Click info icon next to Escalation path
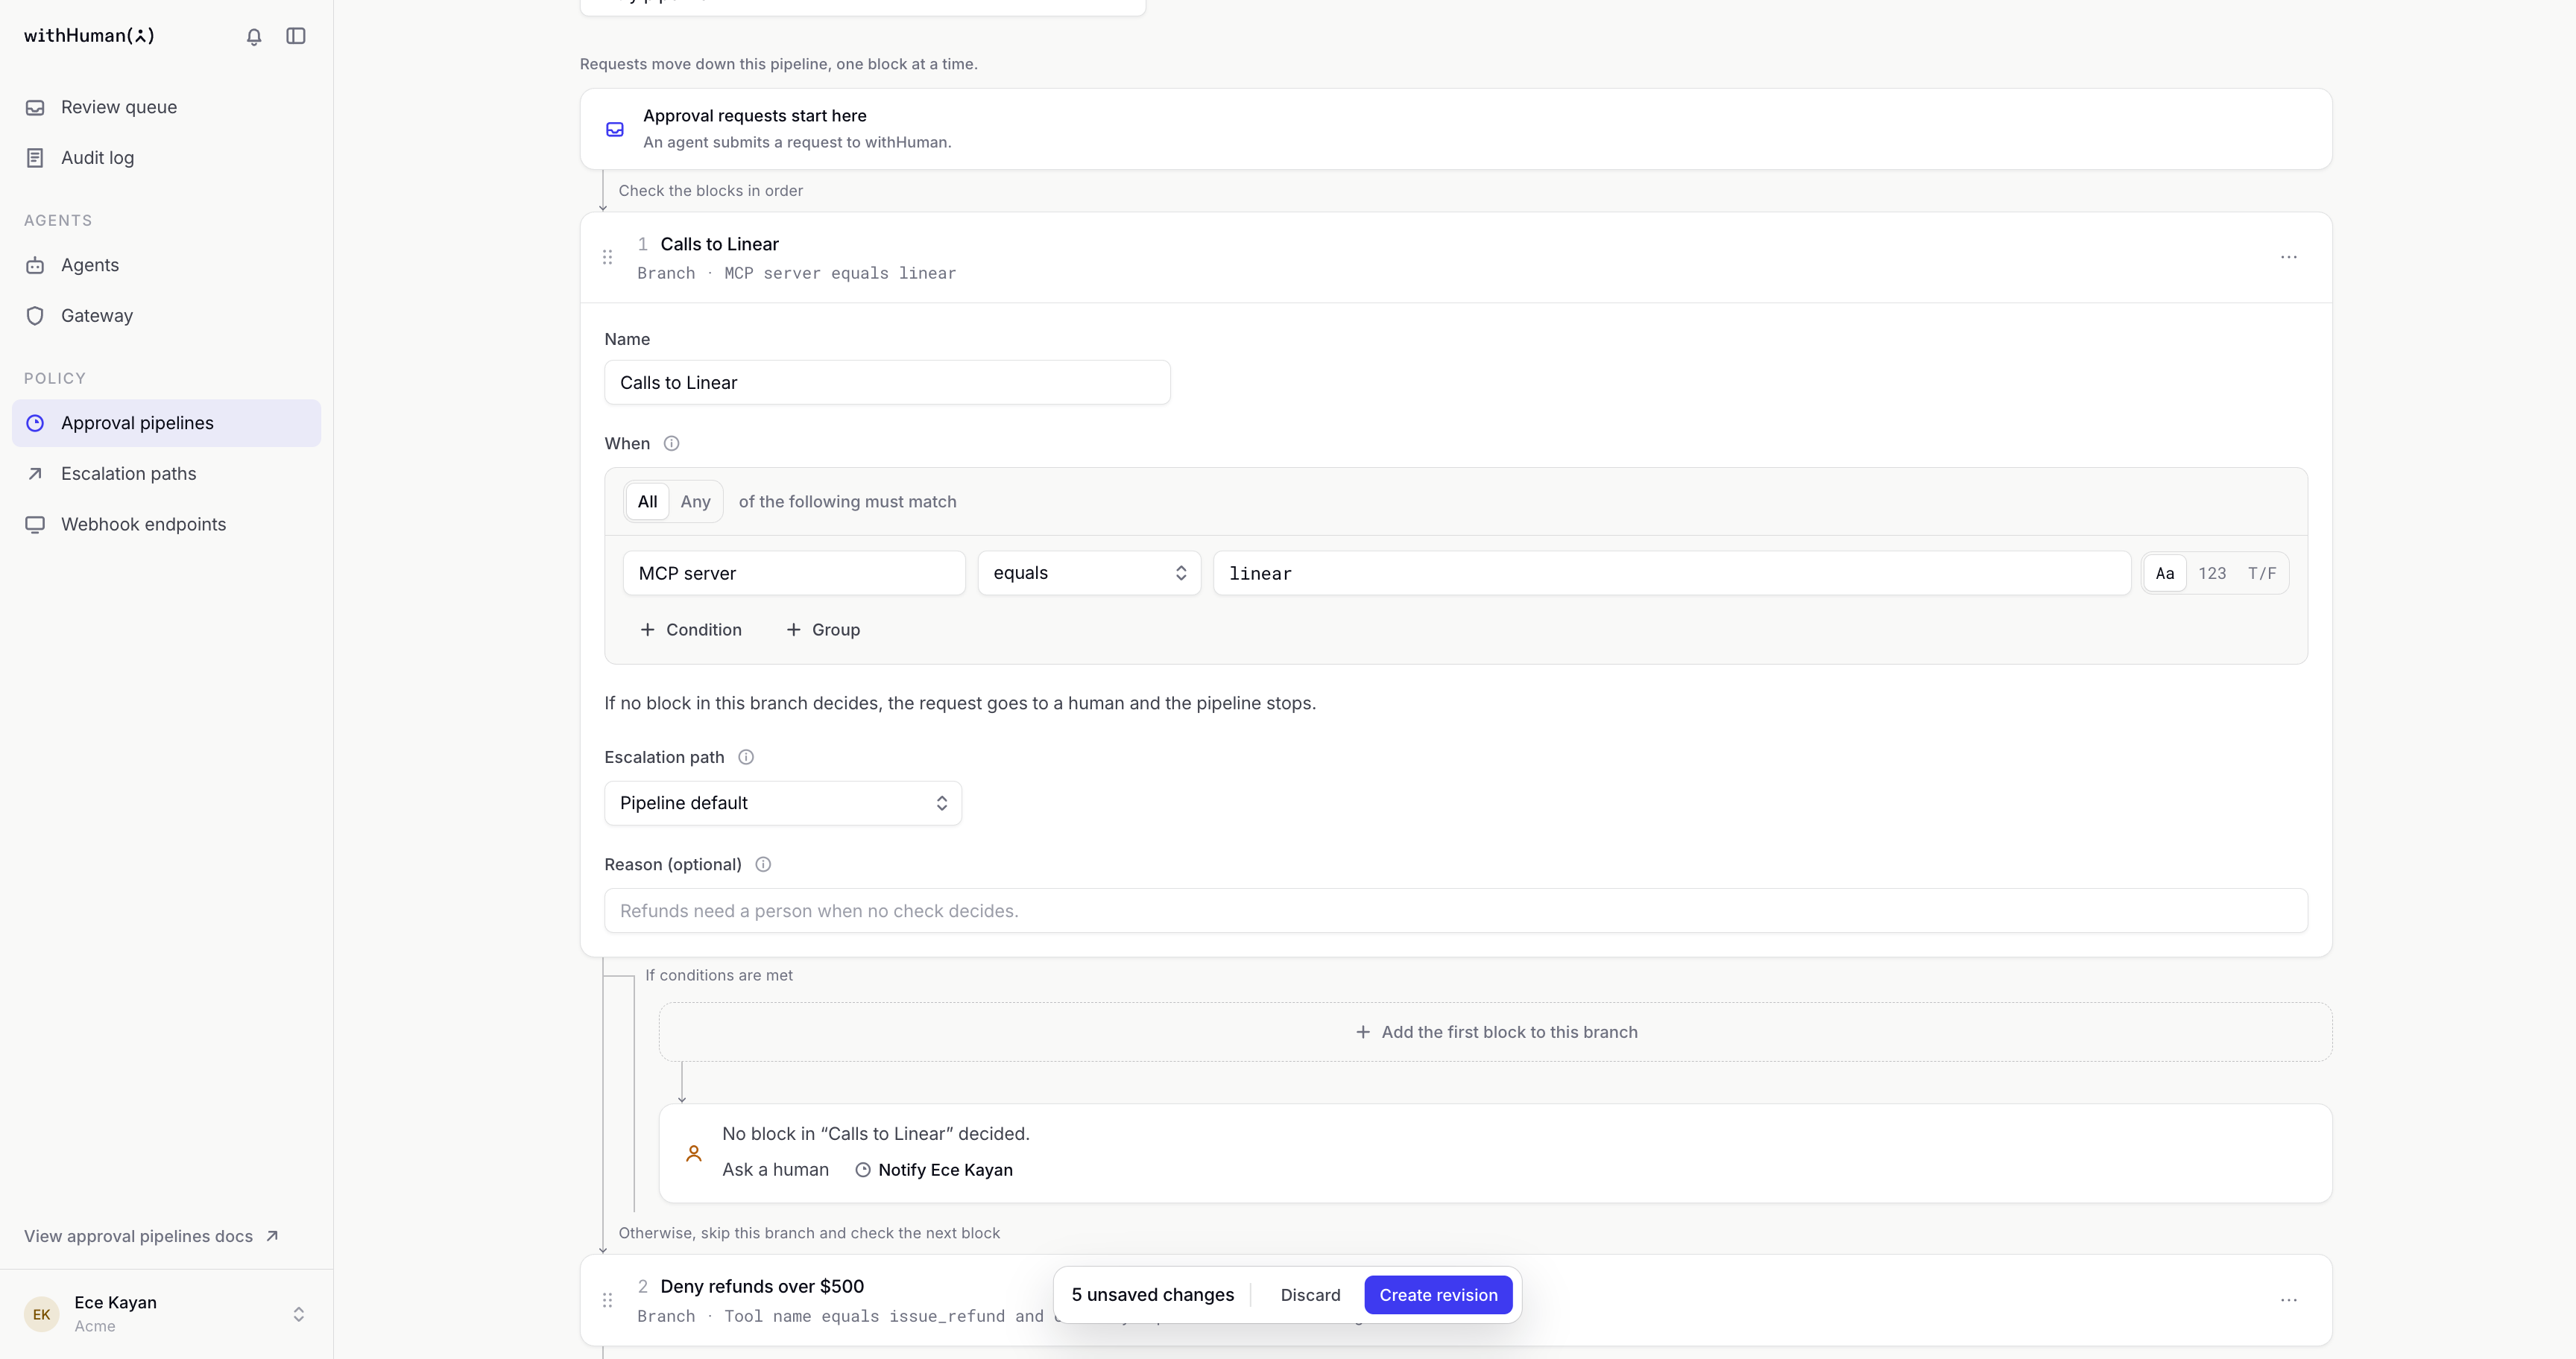Image resolution: width=2576 pixels, height=1359 pixels. coord(746,758)
